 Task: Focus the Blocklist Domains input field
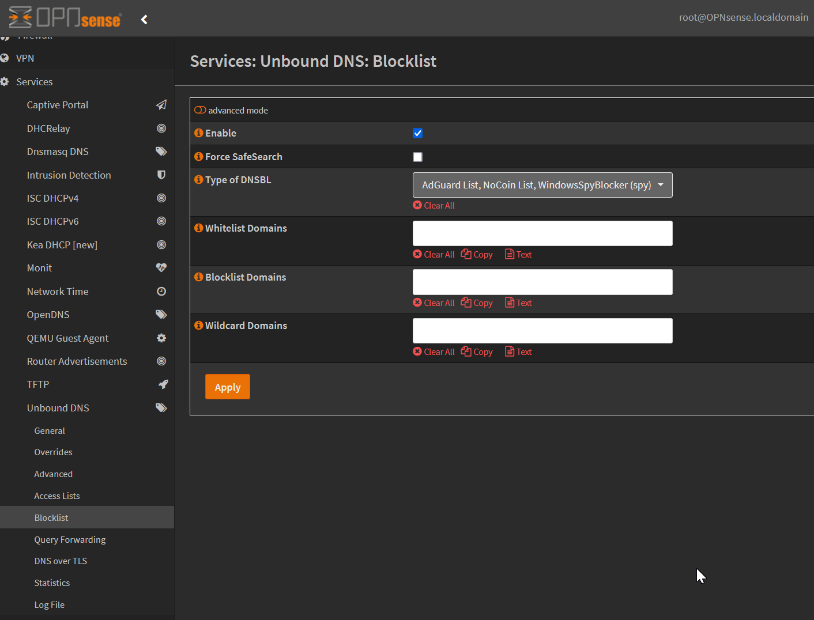point(542,282)
